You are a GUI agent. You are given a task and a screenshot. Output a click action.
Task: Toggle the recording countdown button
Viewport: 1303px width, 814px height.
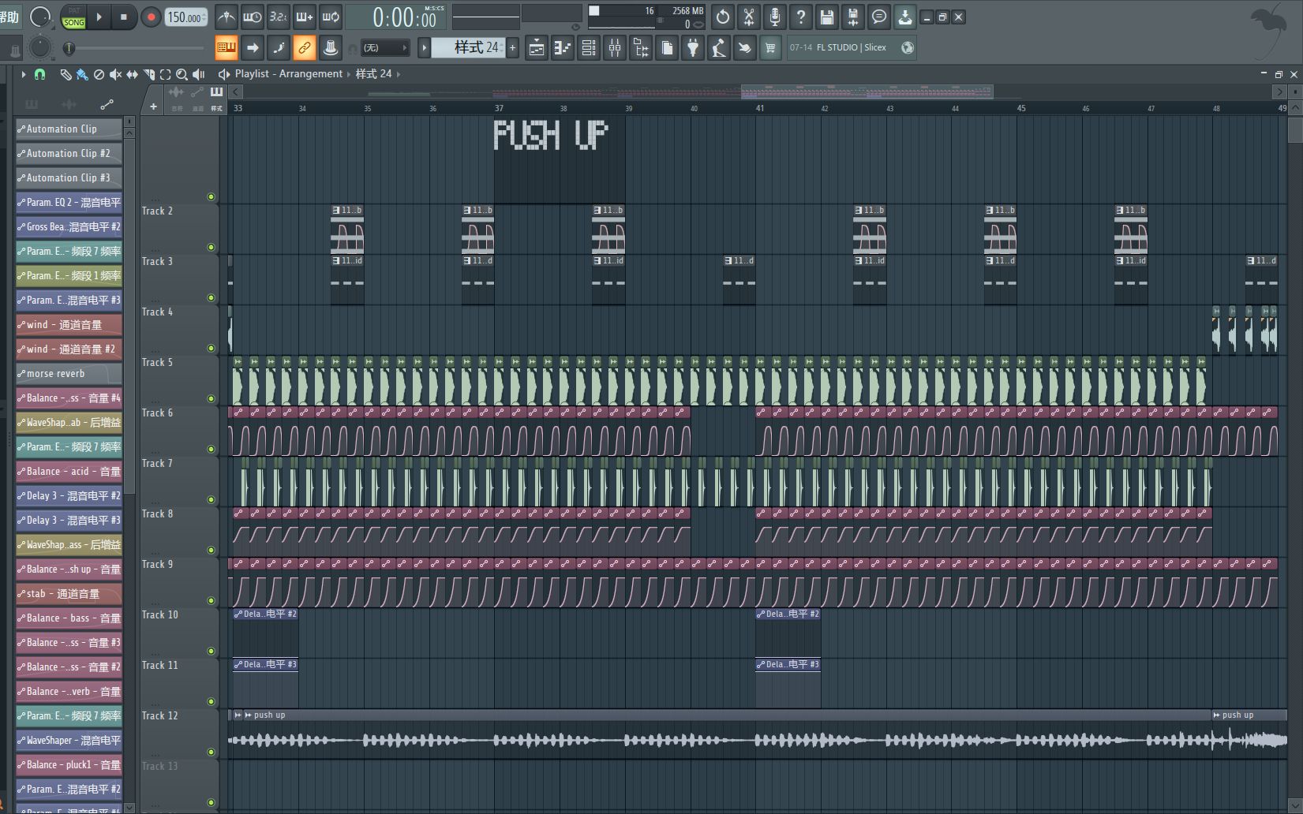coord(279,17)
